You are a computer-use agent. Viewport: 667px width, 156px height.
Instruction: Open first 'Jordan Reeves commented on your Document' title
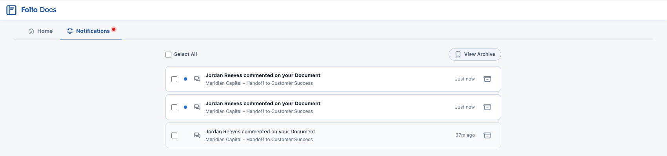pos(263,75)
